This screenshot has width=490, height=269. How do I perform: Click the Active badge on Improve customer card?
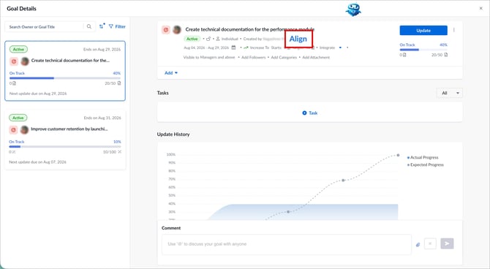(x=18, y=118)
